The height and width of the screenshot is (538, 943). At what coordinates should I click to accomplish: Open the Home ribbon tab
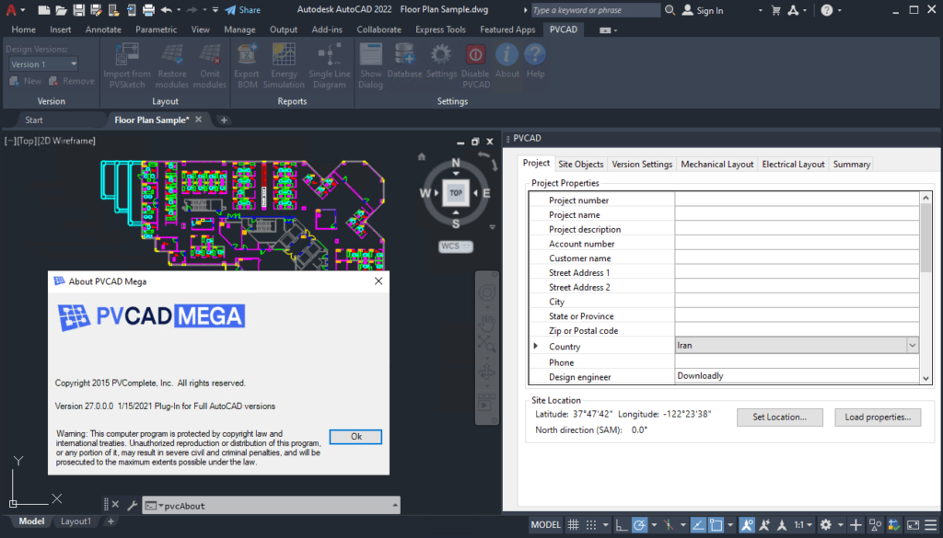pyautogui.click(x=23, y=29)
